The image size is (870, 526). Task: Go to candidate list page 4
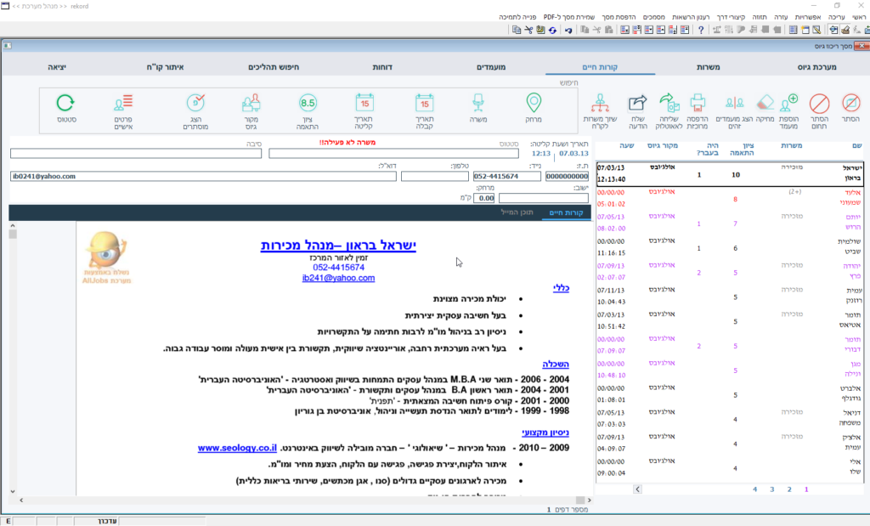754,489
